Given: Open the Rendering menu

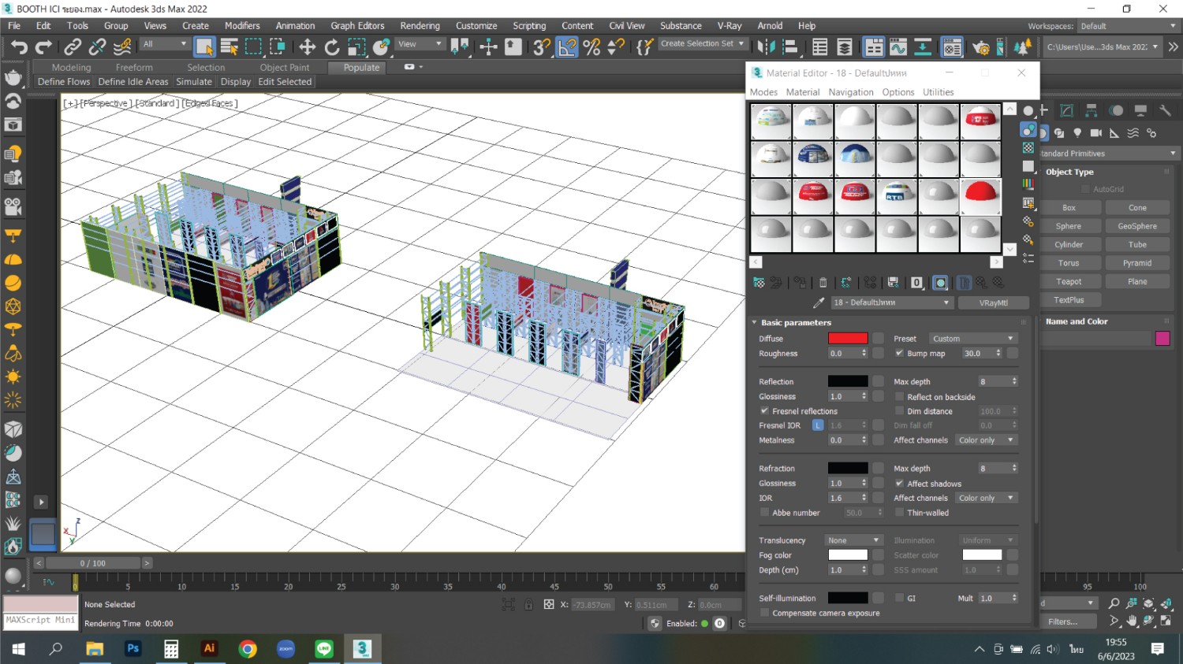Looking at the screenshot, I should click(x=420, y=26).
